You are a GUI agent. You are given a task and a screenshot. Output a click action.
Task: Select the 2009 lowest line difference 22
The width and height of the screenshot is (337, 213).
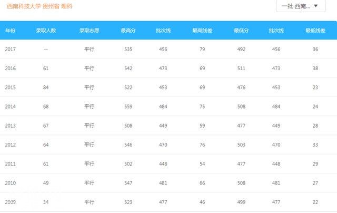315,202
